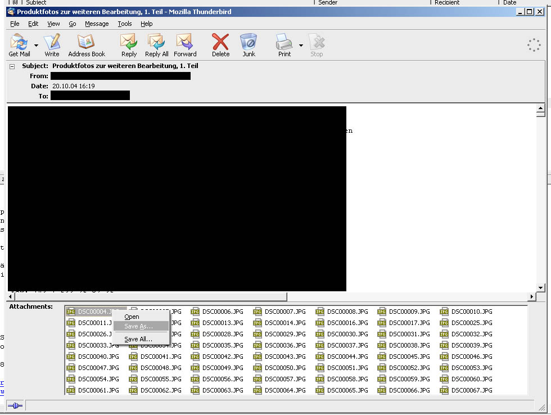Open the Print dropdown arrow
The image size is (551, 415).
[301, 45]
